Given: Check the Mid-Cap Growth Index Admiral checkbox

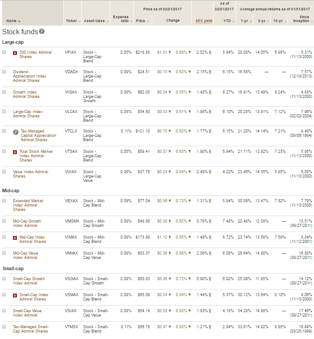Looking at the screenshot, I should pyautogui.click(x=4, y=221).
